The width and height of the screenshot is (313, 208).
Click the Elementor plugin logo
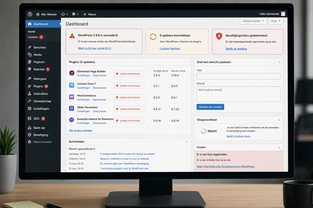[71, 73]
